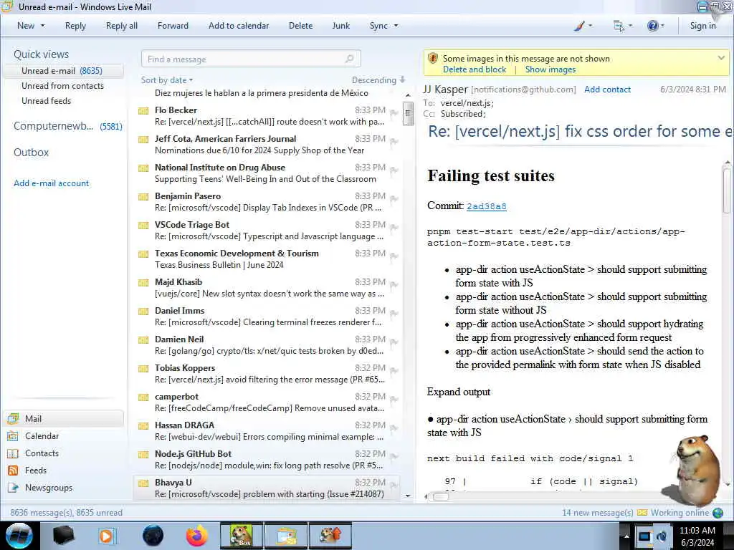Click the Calendar icon in sidebar
734x550 pixels.
(13, 436)
